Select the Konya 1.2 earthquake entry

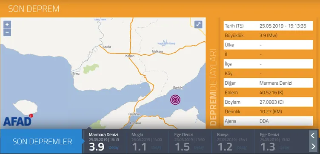tap(233, 142)
